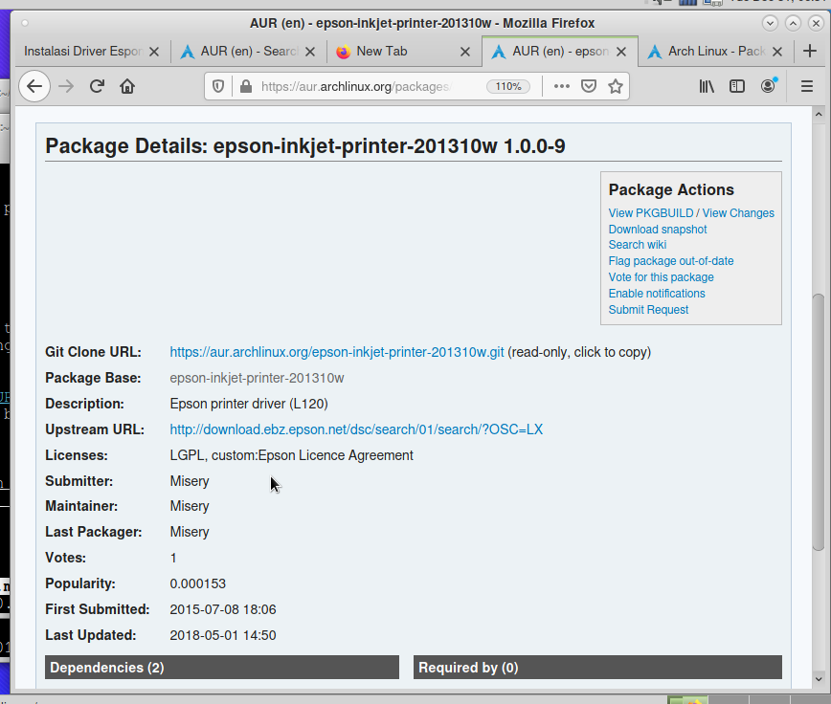Screen dimensions: 831x704
Task: Switch to the Instalasi Driver Epson tab
Action: coord(83,52)
